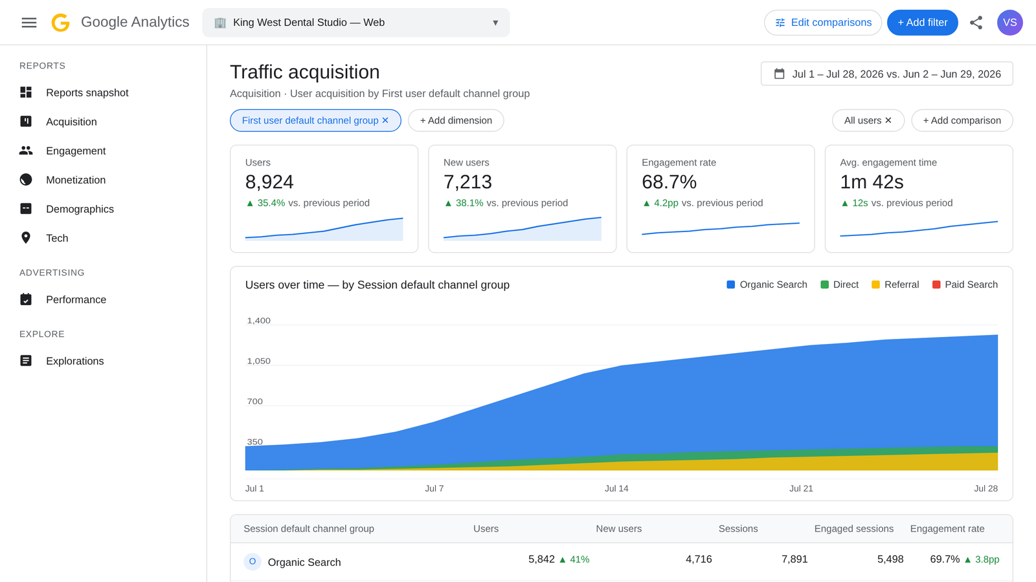
Task: Click the Performance advertising icon
Action: click(x=26, y=299)
